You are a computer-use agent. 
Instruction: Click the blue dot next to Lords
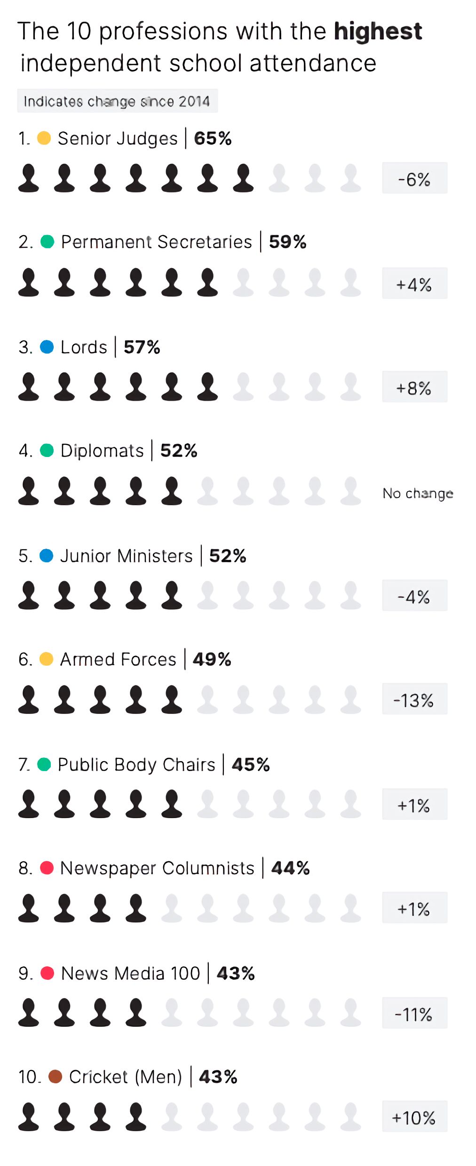click(47, 347)
